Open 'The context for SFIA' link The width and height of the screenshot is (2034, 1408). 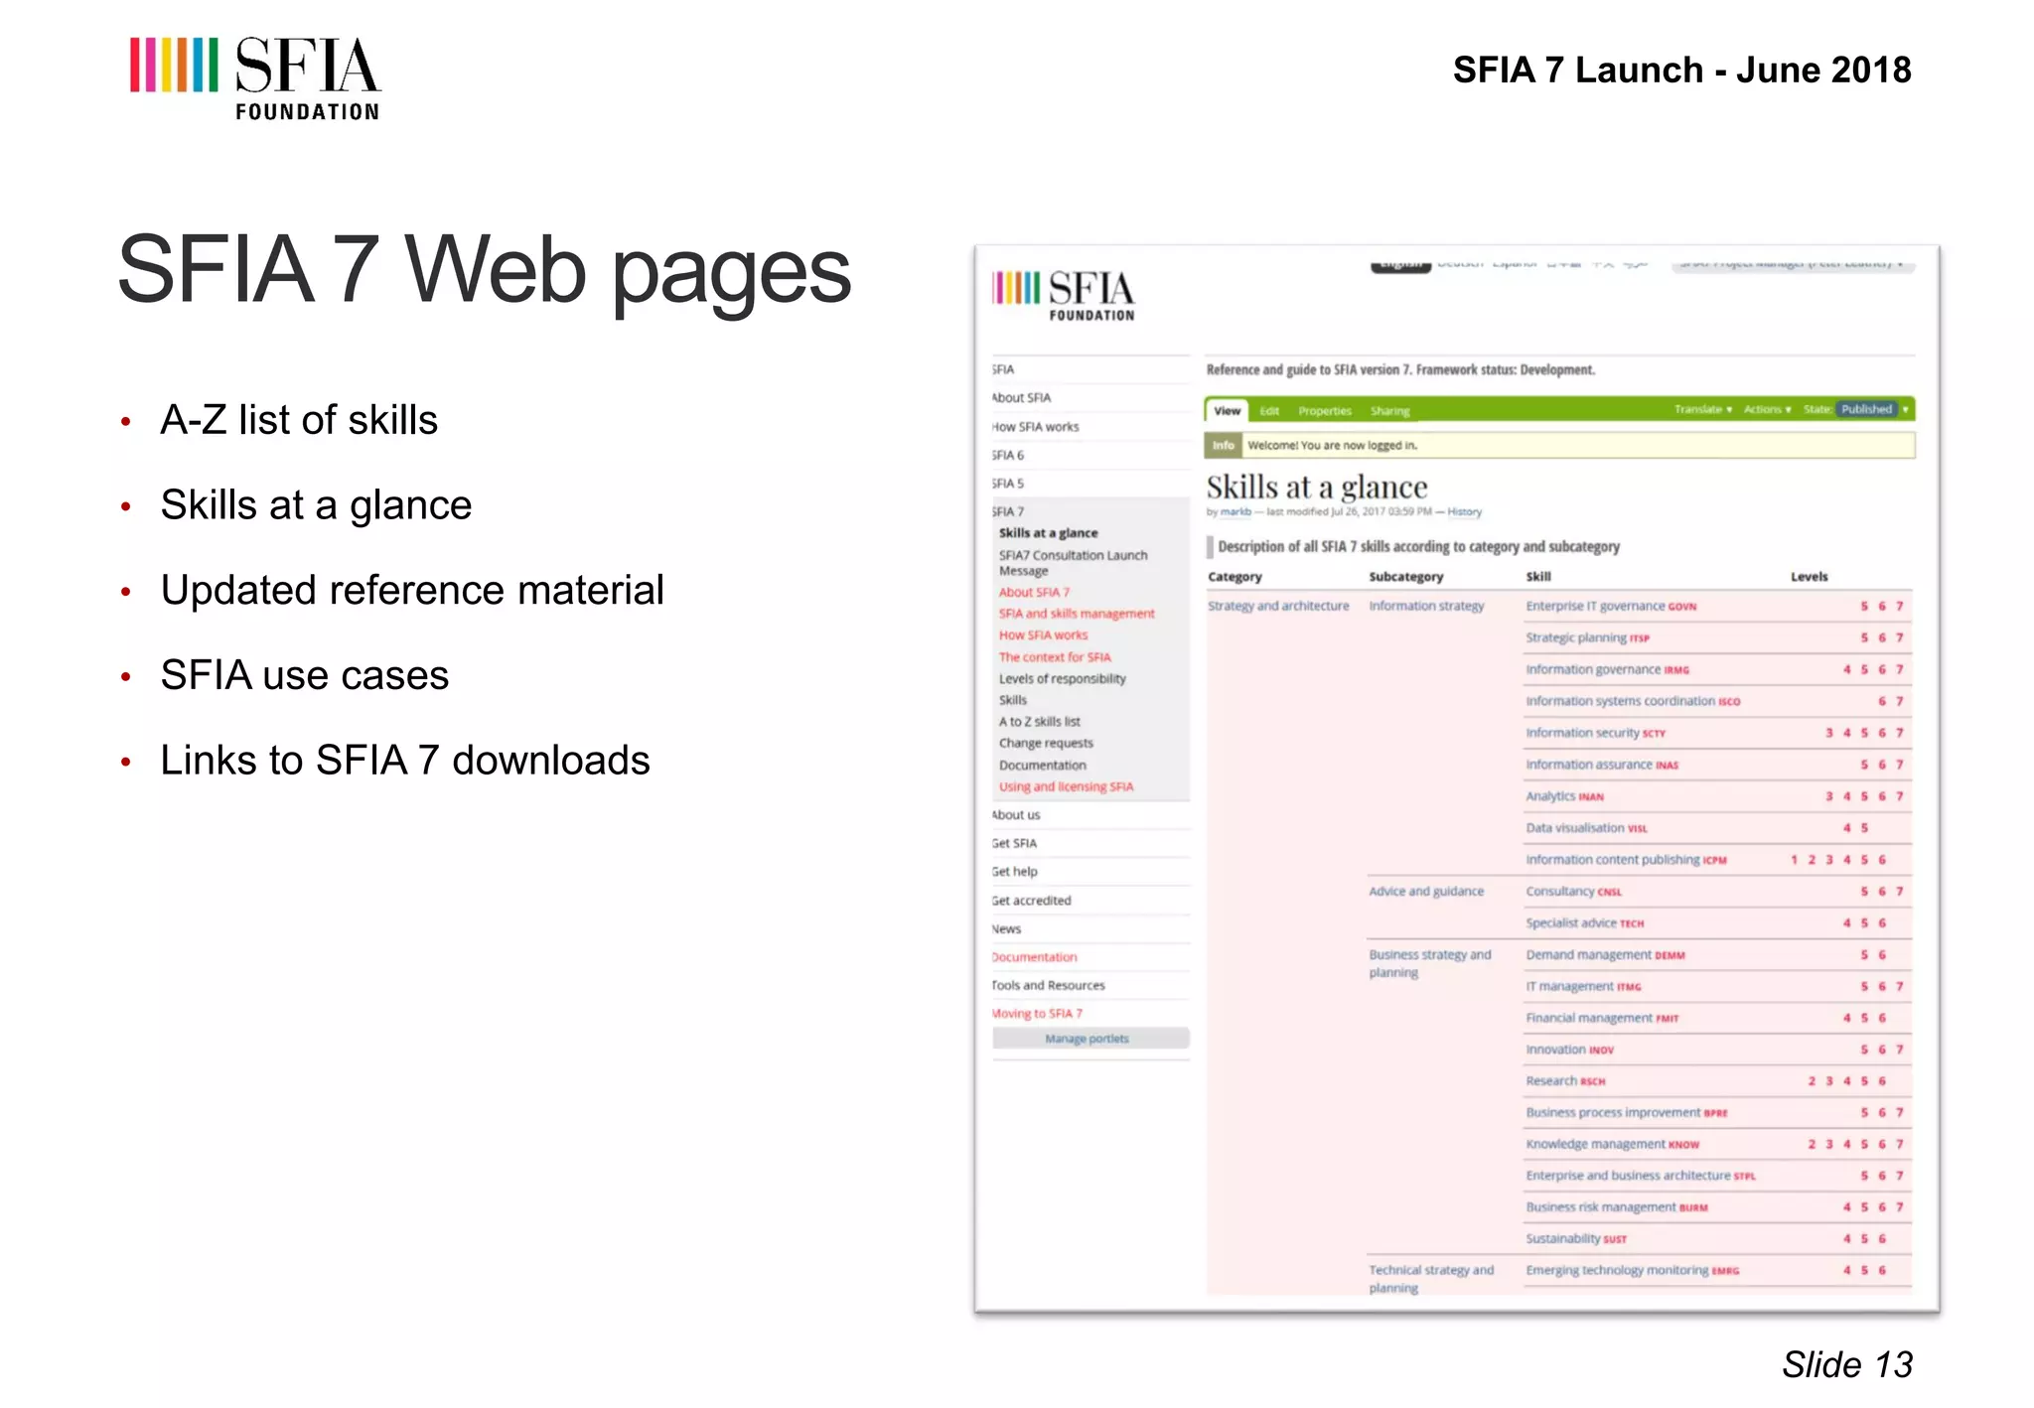click(1055, 657)
